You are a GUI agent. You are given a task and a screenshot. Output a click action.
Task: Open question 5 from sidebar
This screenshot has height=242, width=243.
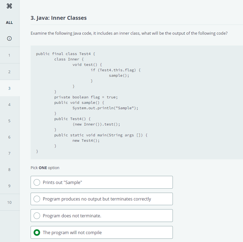coord(9,121)
